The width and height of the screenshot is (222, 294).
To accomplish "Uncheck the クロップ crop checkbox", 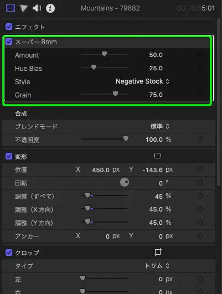I will [9, 252].
